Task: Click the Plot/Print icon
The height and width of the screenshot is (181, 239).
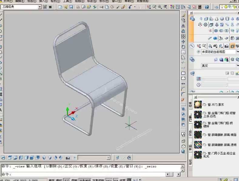Action: [78, 7]
